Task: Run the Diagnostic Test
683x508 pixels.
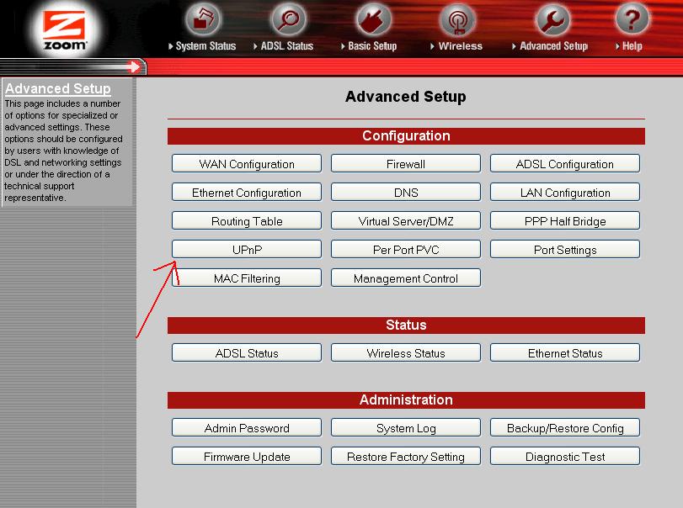Action: [565, 456]
